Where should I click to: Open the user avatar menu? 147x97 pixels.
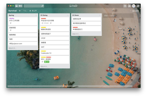(133, 6)
